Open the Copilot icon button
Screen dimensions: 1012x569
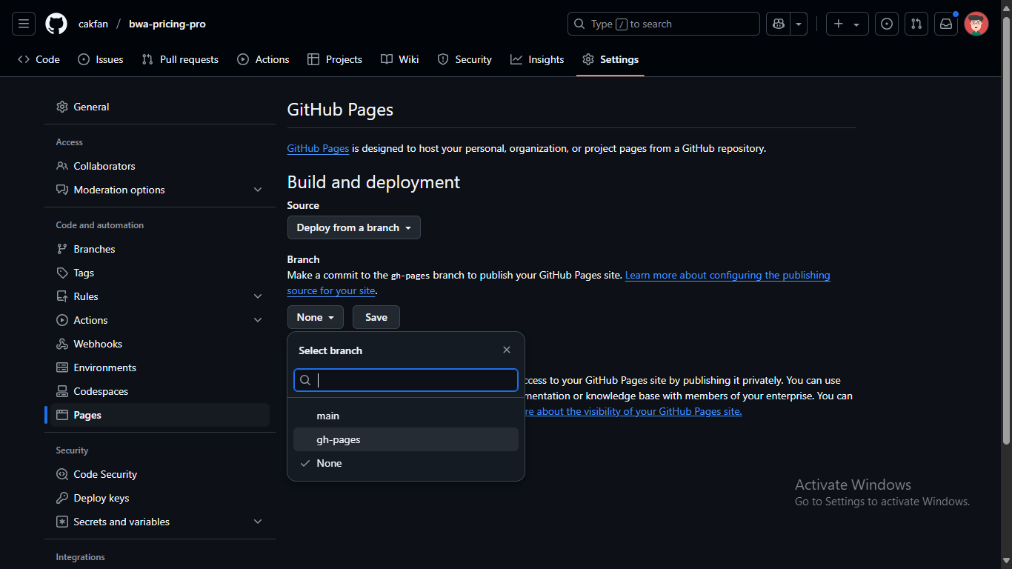[x=778, y=24]
